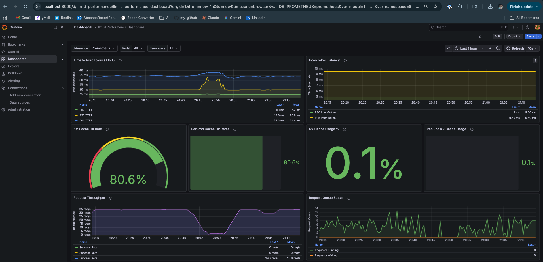Click the Grafana logo in the sidebar
The image size is (543, 262).
point(4,27)
